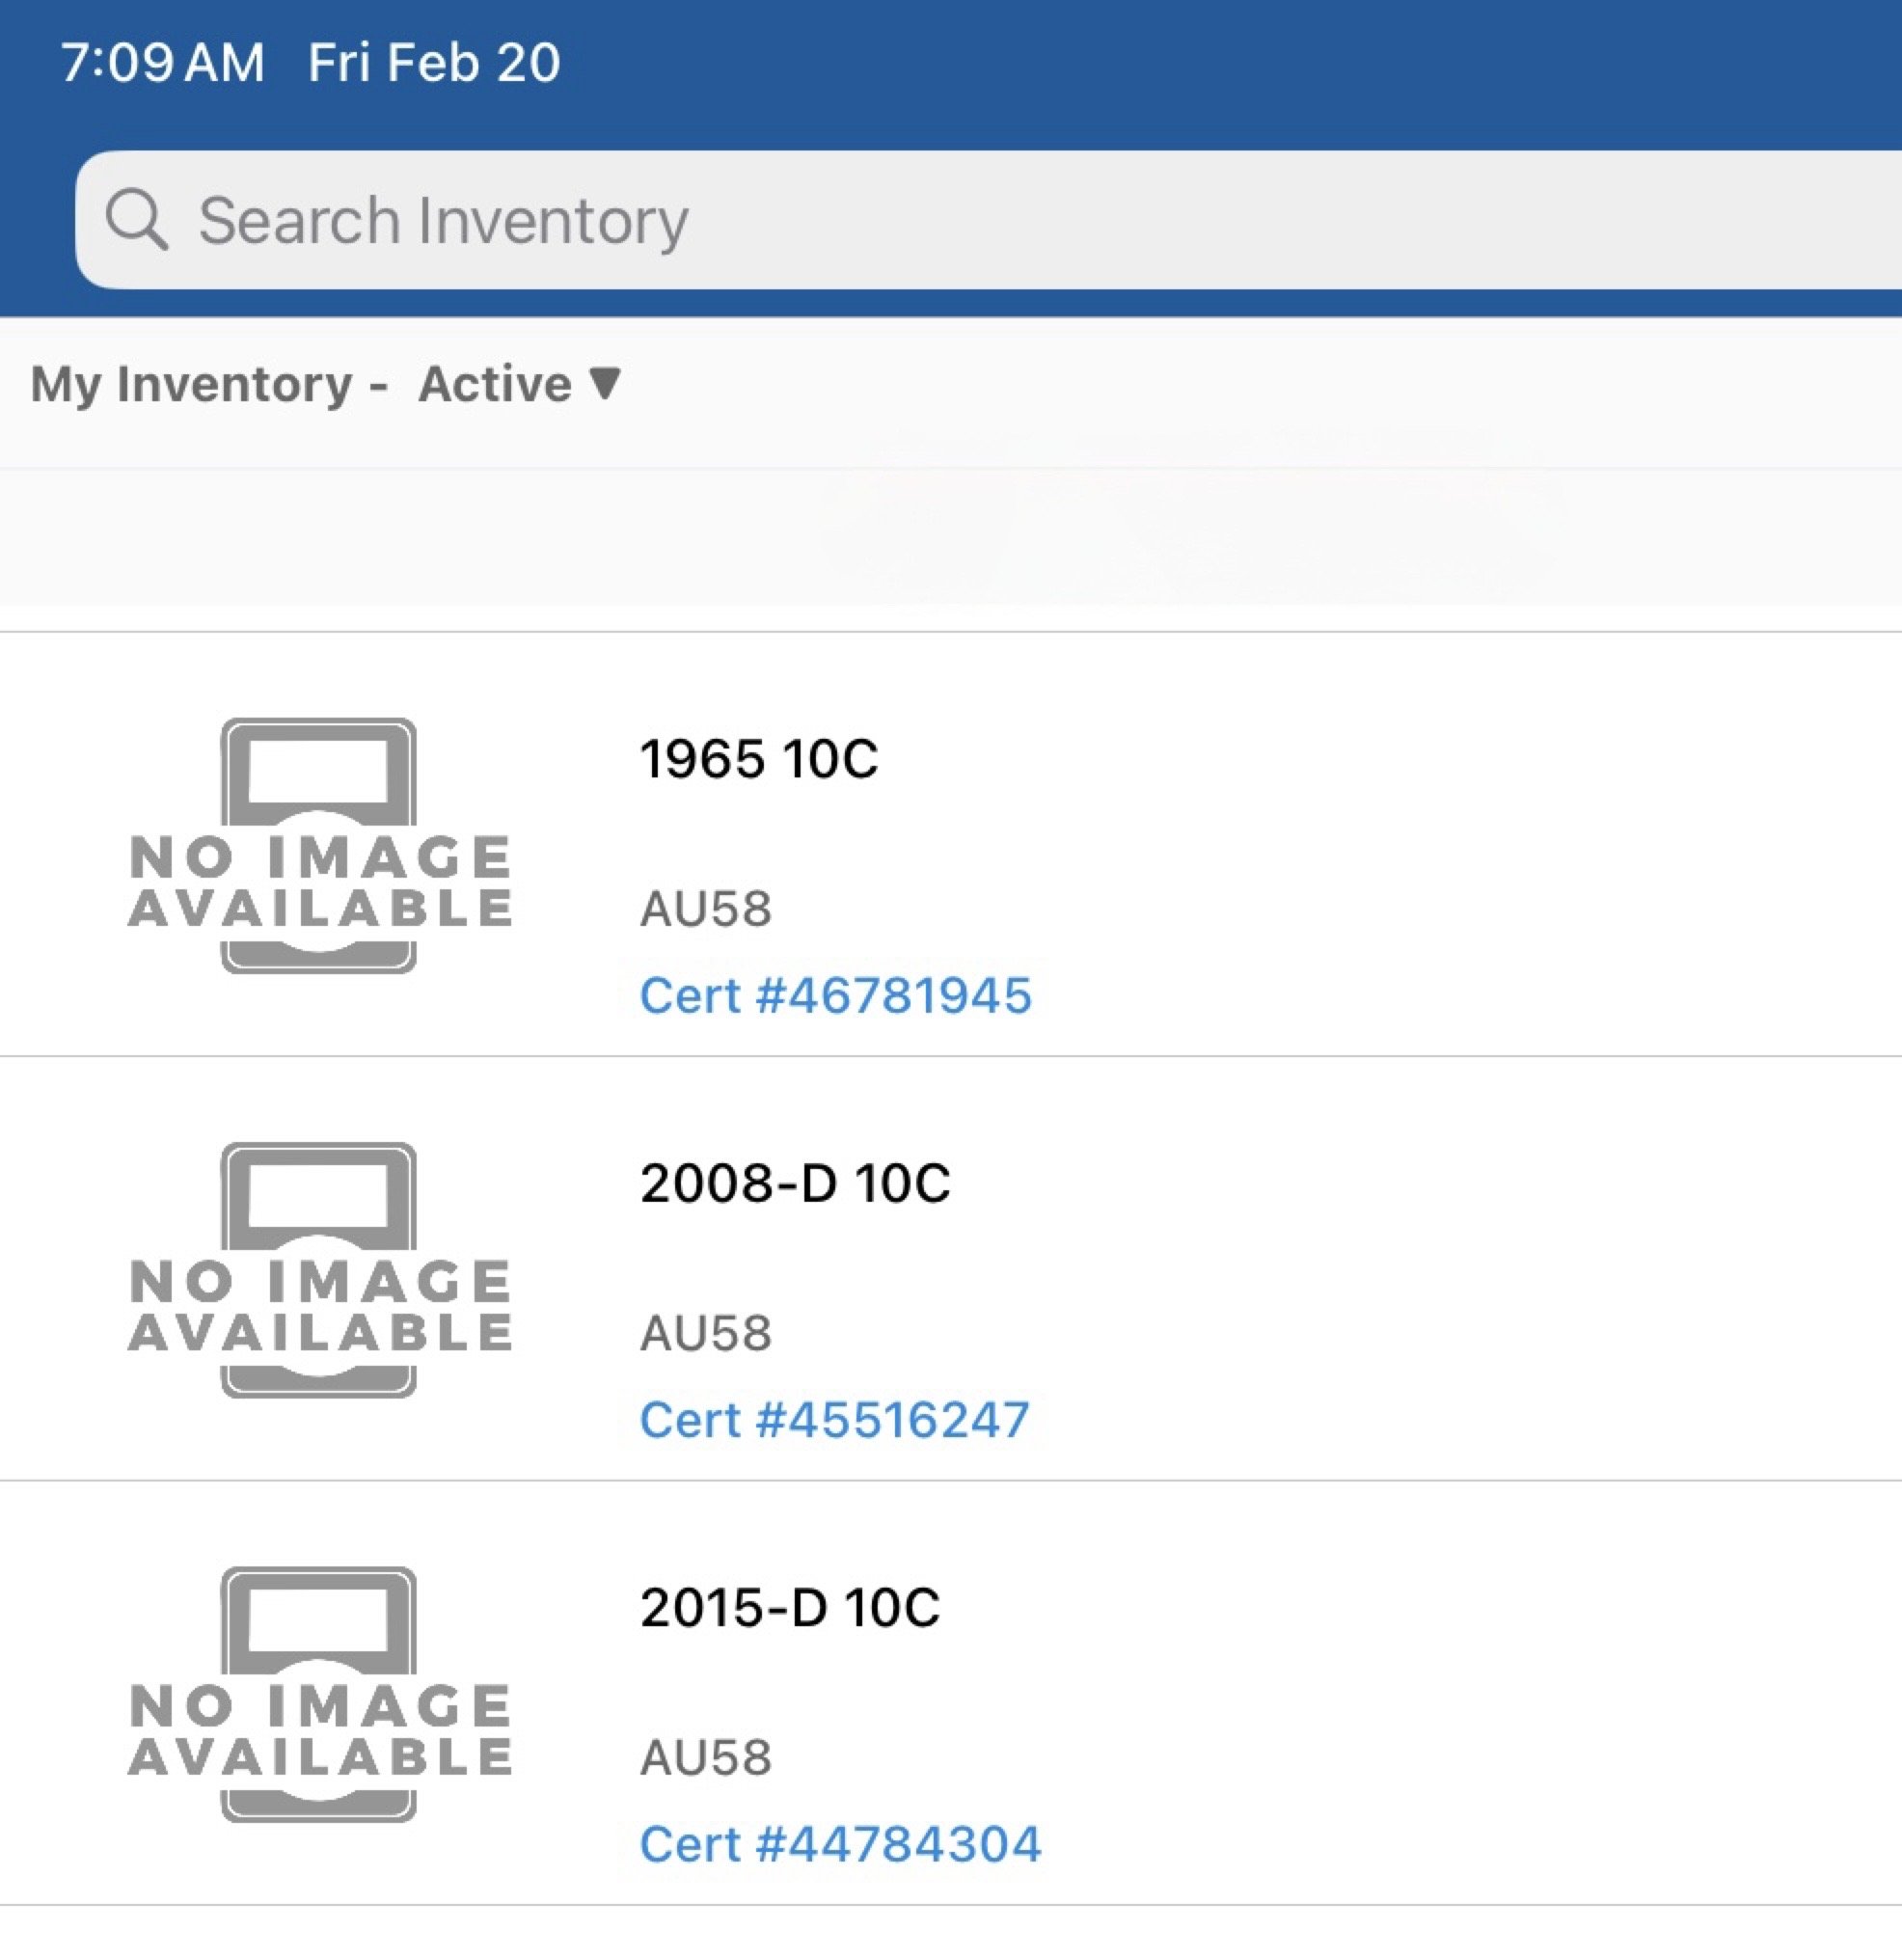Open the Active inventory filter dropdown
The height and width of the screenshot is (1958, 1902).
point(519,384)
